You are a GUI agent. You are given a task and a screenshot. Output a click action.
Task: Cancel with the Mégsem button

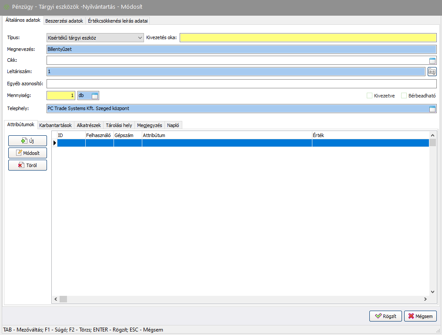[x=420, y=316]
